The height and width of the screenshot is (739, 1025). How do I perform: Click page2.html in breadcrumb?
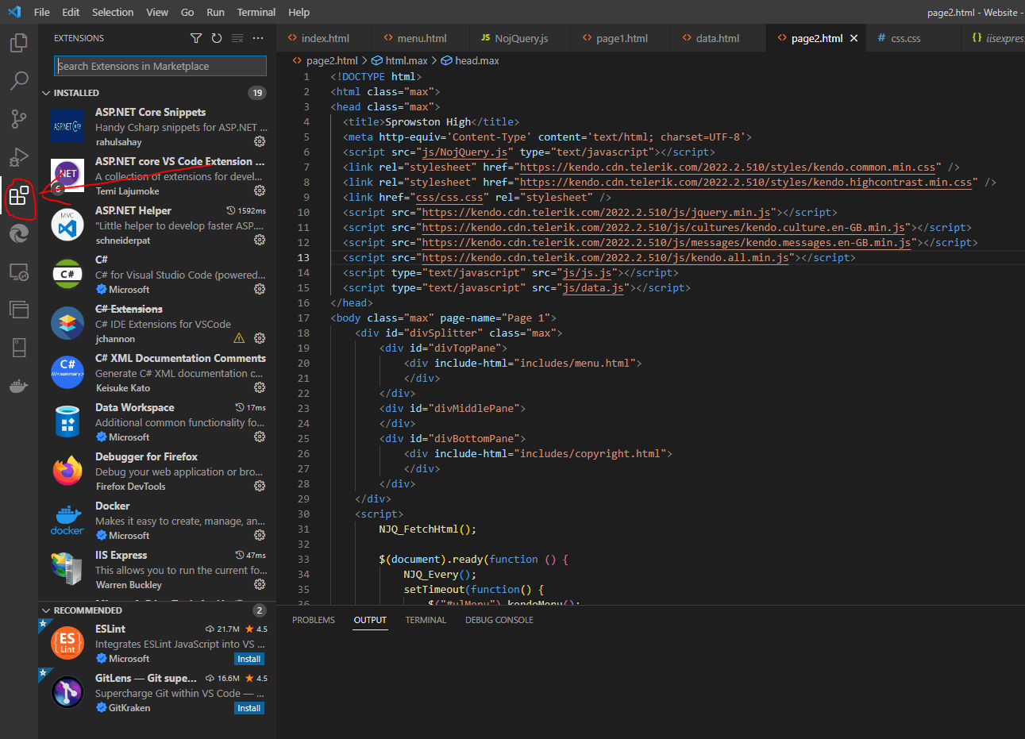click(x=325, y=60)
